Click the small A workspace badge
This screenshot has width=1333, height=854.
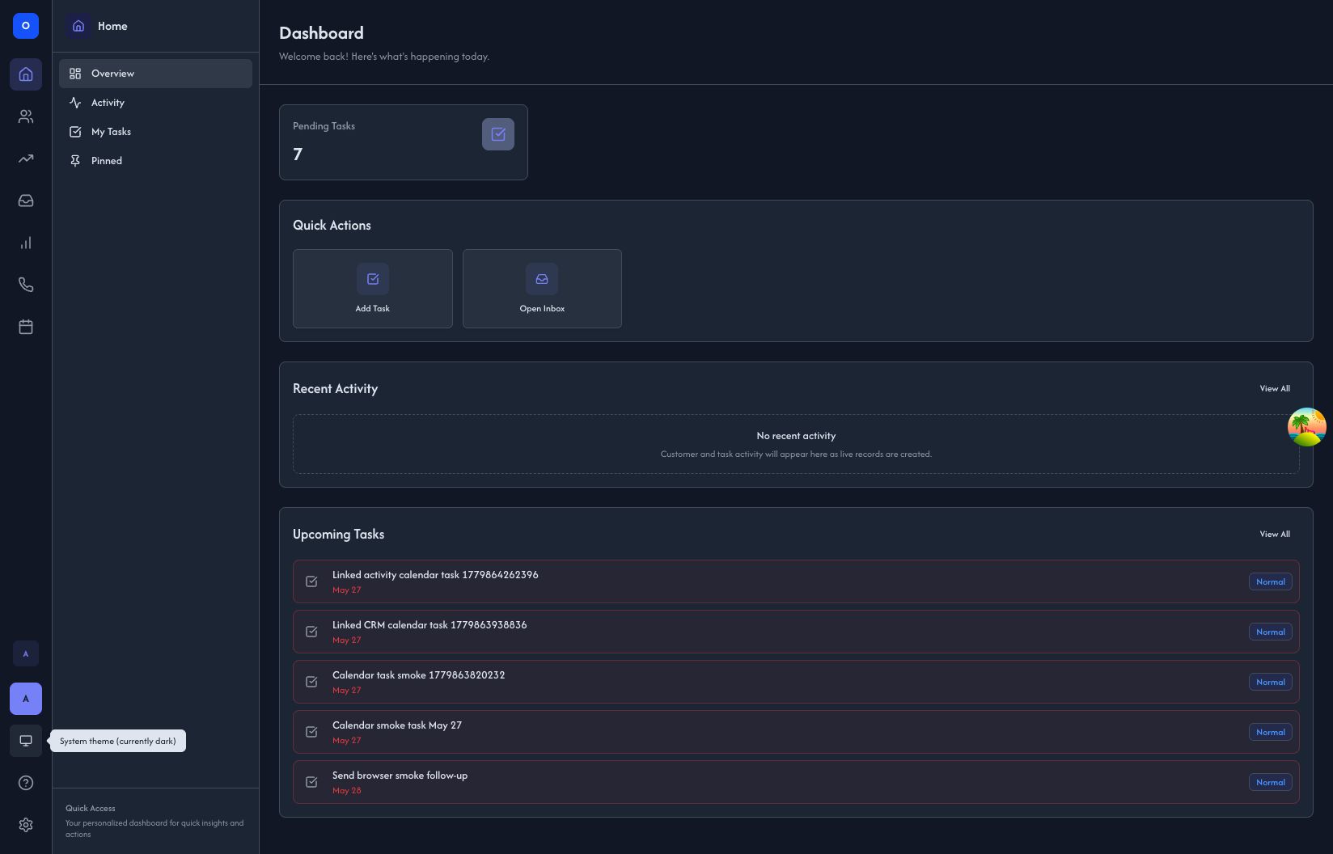pyautogui.click(x=26, y=653)
